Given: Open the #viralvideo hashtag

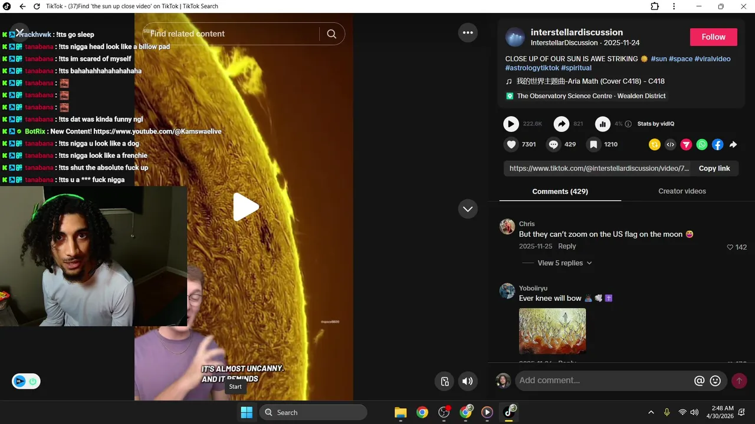Looking at the screenshot, I should coord(713,59).
